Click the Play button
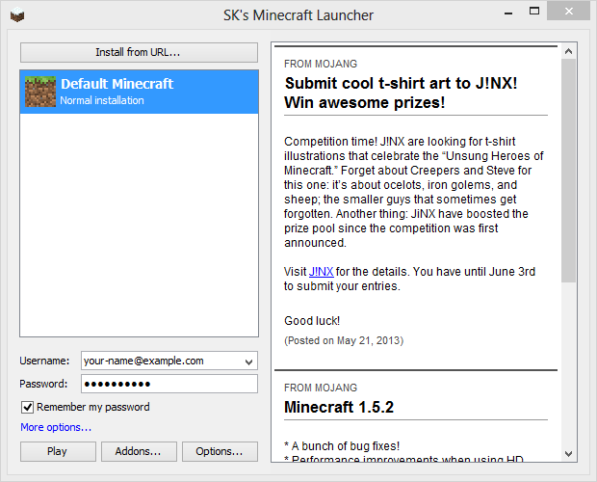 [x=58, y=451]
